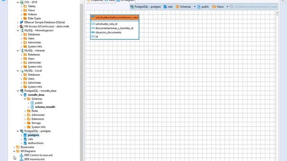Click the DBeaver Sample Database SQLite icon

22,22
